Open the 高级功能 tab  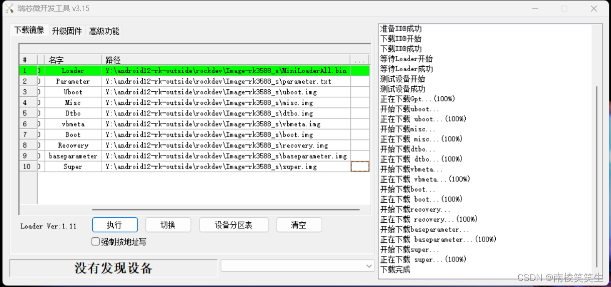click(x=104, y=31)
